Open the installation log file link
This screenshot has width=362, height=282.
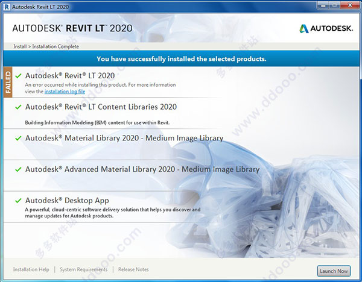pyautogui.click(x=65, y=92)
